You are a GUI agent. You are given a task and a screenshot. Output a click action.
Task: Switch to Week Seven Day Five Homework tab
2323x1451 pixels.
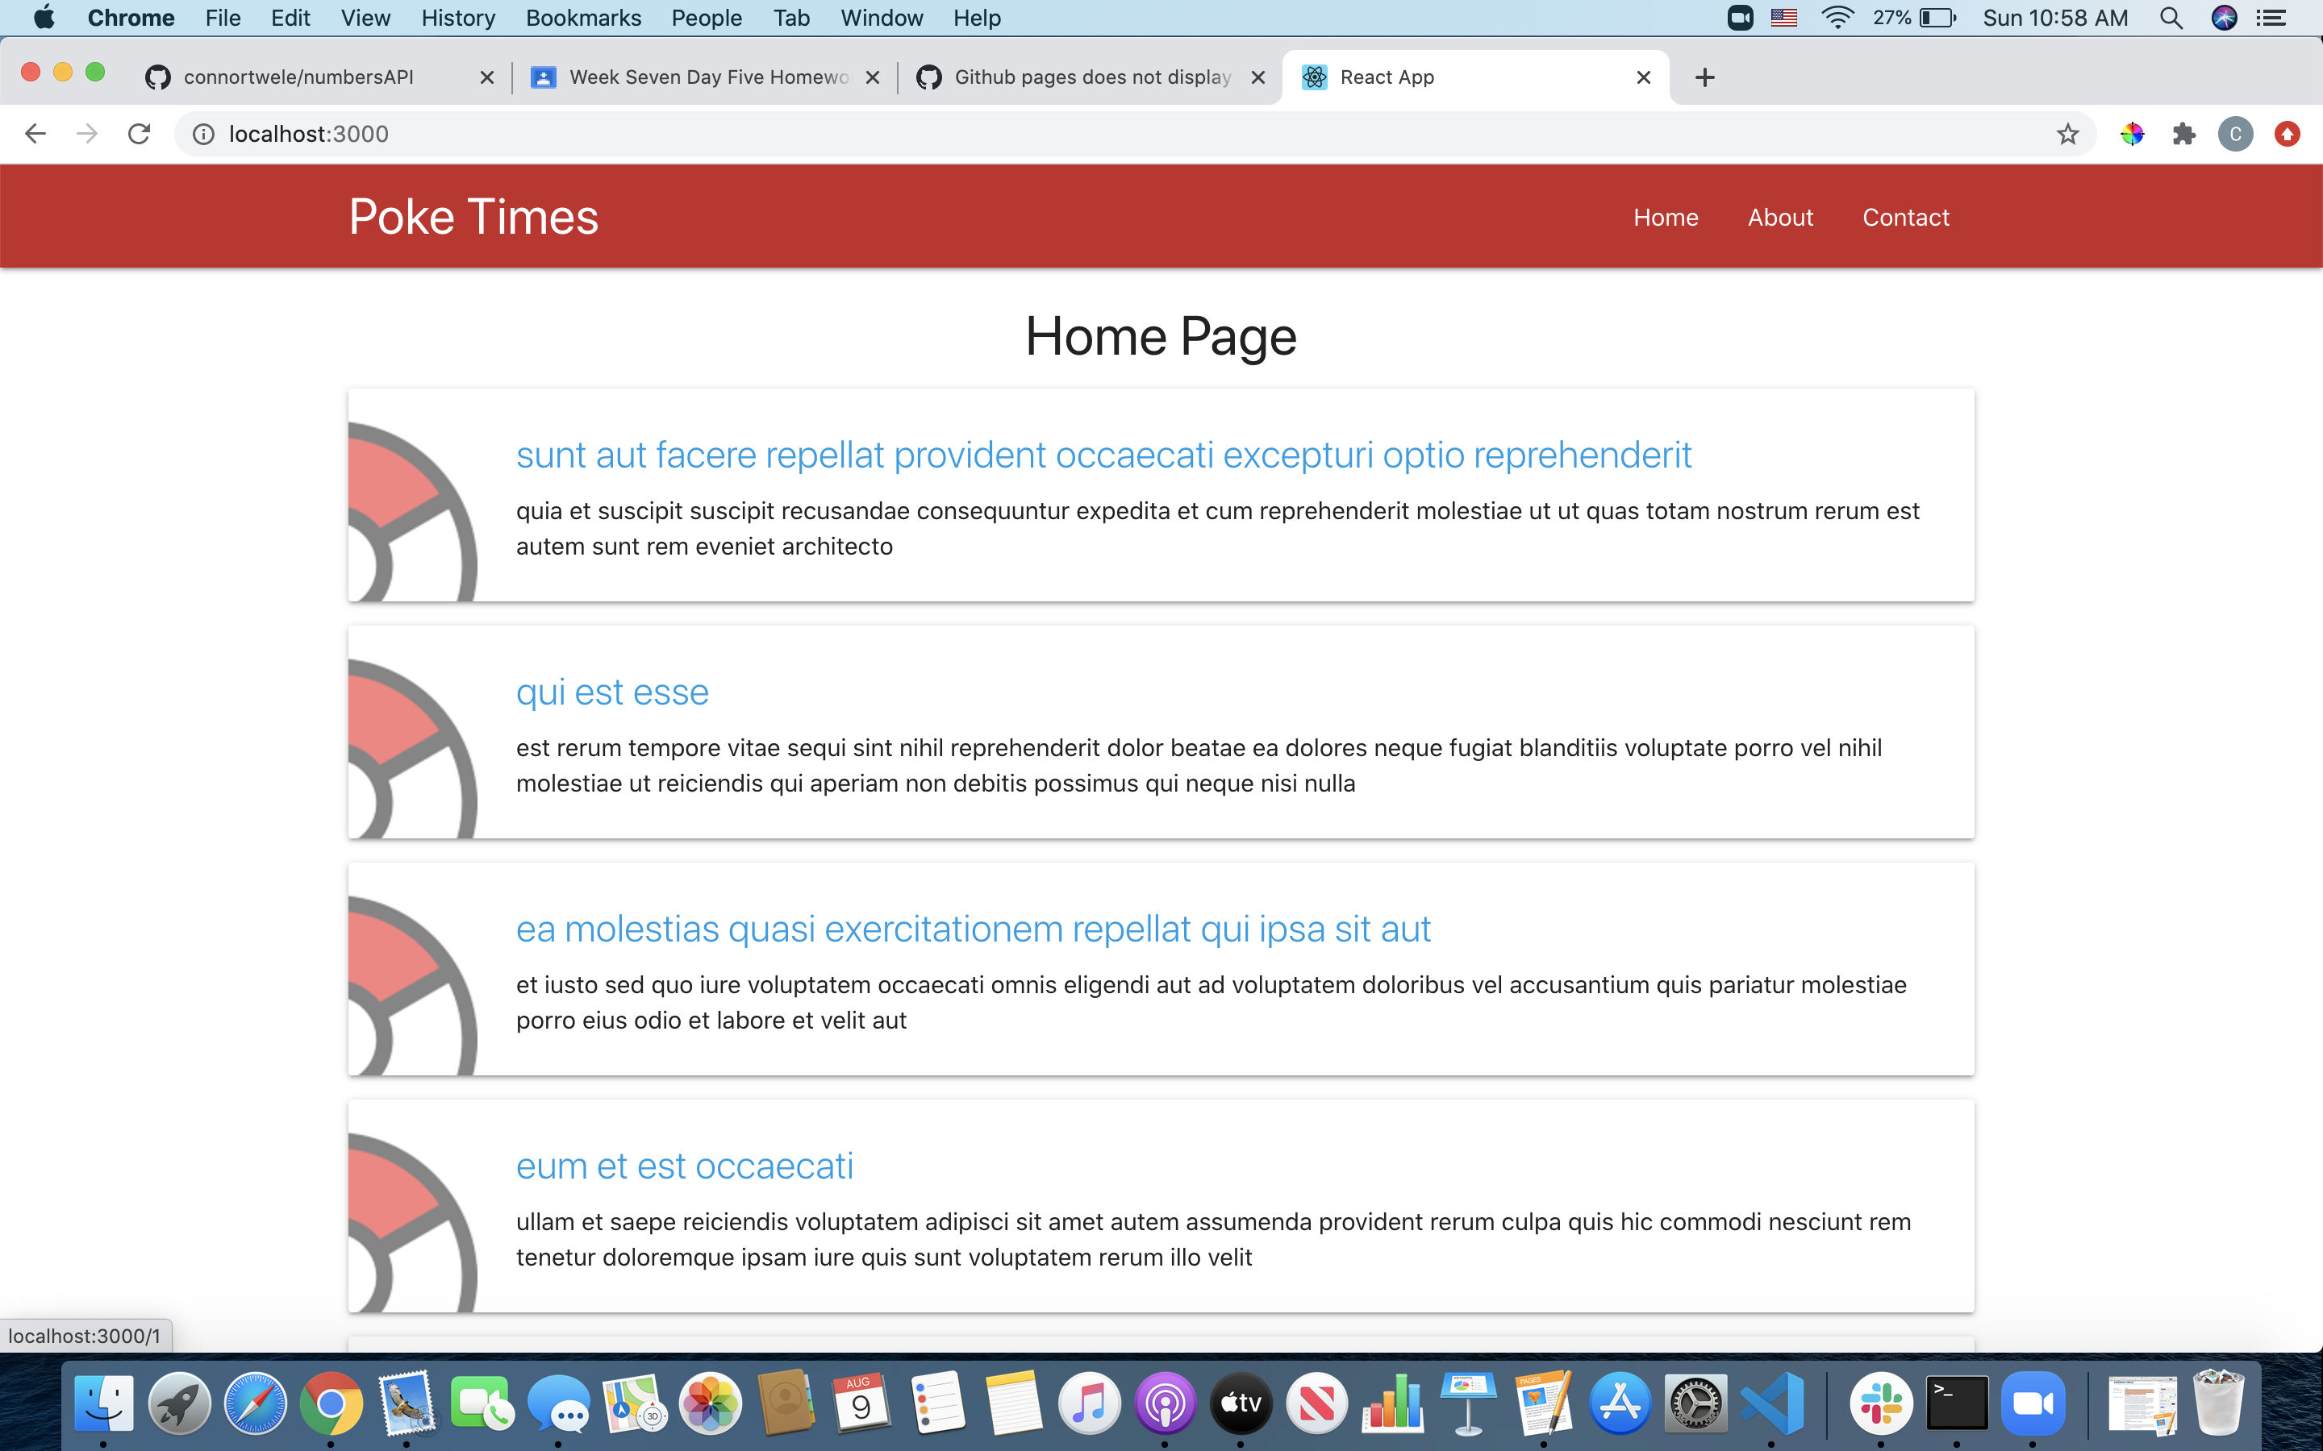point(708,77)
